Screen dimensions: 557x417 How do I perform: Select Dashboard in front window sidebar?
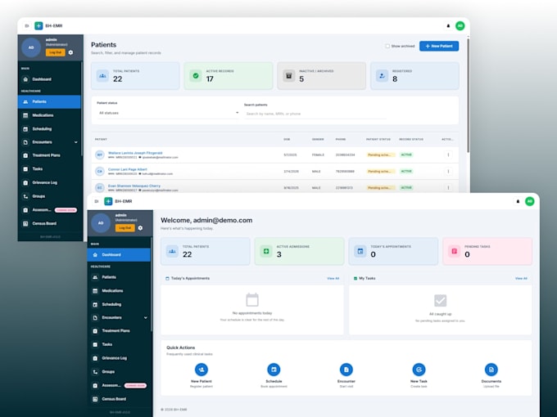(119, 255)
